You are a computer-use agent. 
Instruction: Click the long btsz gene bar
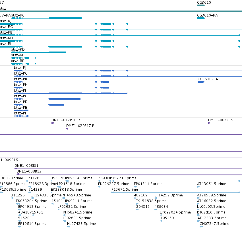coord(121,11)
